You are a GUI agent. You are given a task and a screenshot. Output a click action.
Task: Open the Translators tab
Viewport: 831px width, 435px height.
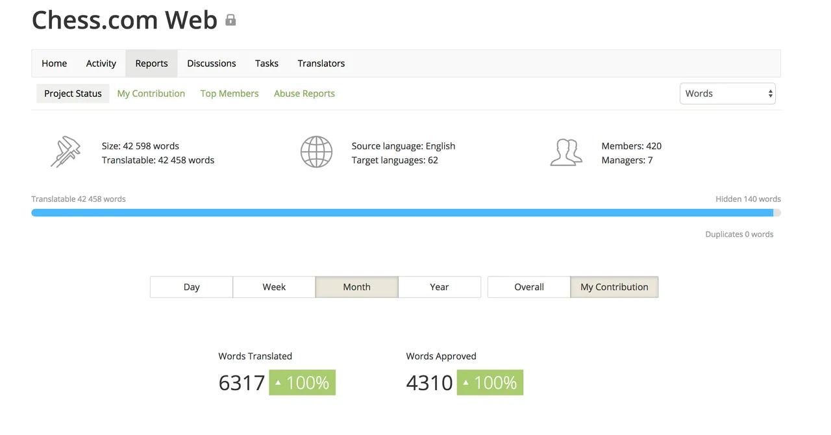point(321,64)
